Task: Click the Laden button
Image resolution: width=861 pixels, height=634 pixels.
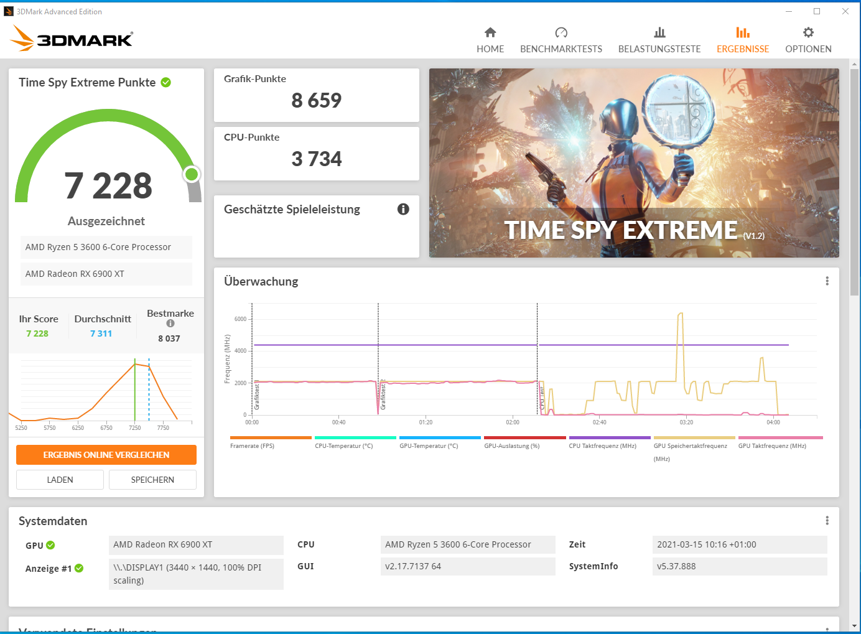Action: click(60, 480)
